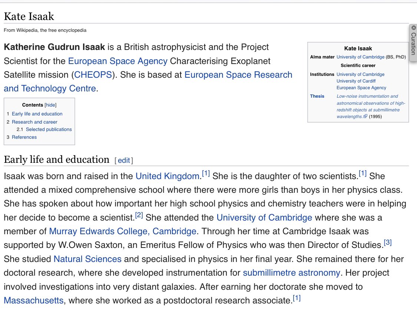Click the Contents box title
The height and width of the screenshot is (316, 417).
tap(33, 105)
